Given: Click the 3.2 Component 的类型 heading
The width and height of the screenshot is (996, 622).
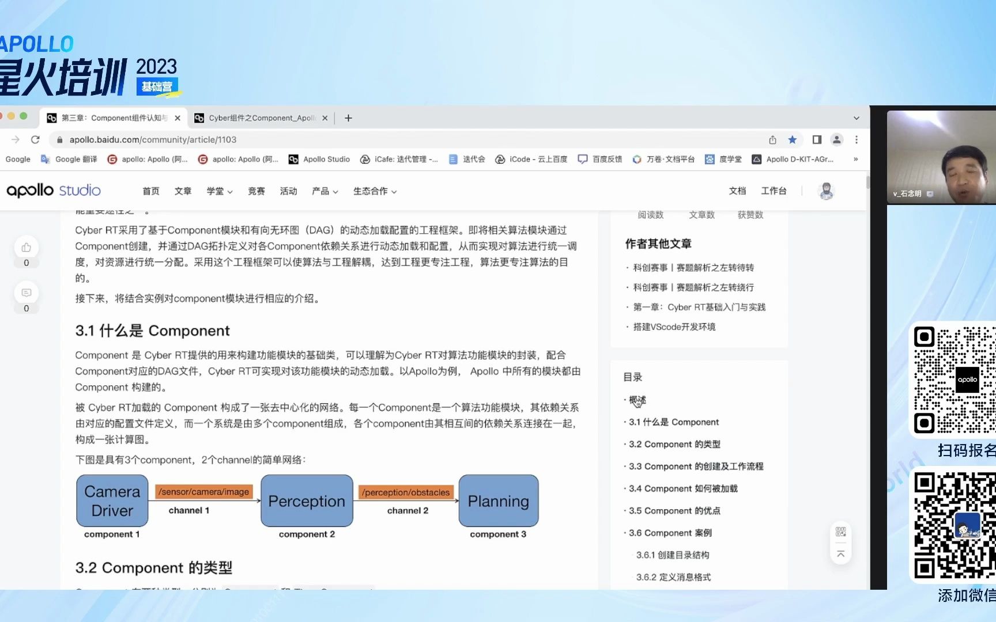Looking at the screenshot, I should pos(153,568).
